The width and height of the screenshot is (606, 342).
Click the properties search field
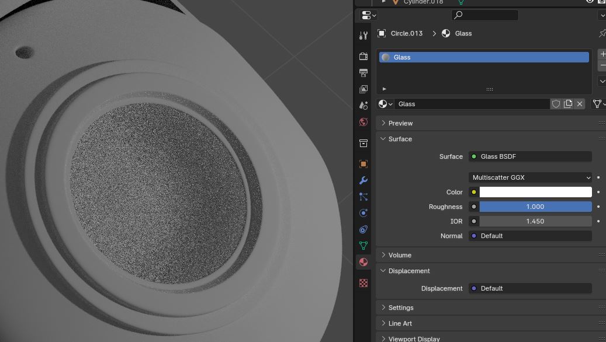[484, 15]
